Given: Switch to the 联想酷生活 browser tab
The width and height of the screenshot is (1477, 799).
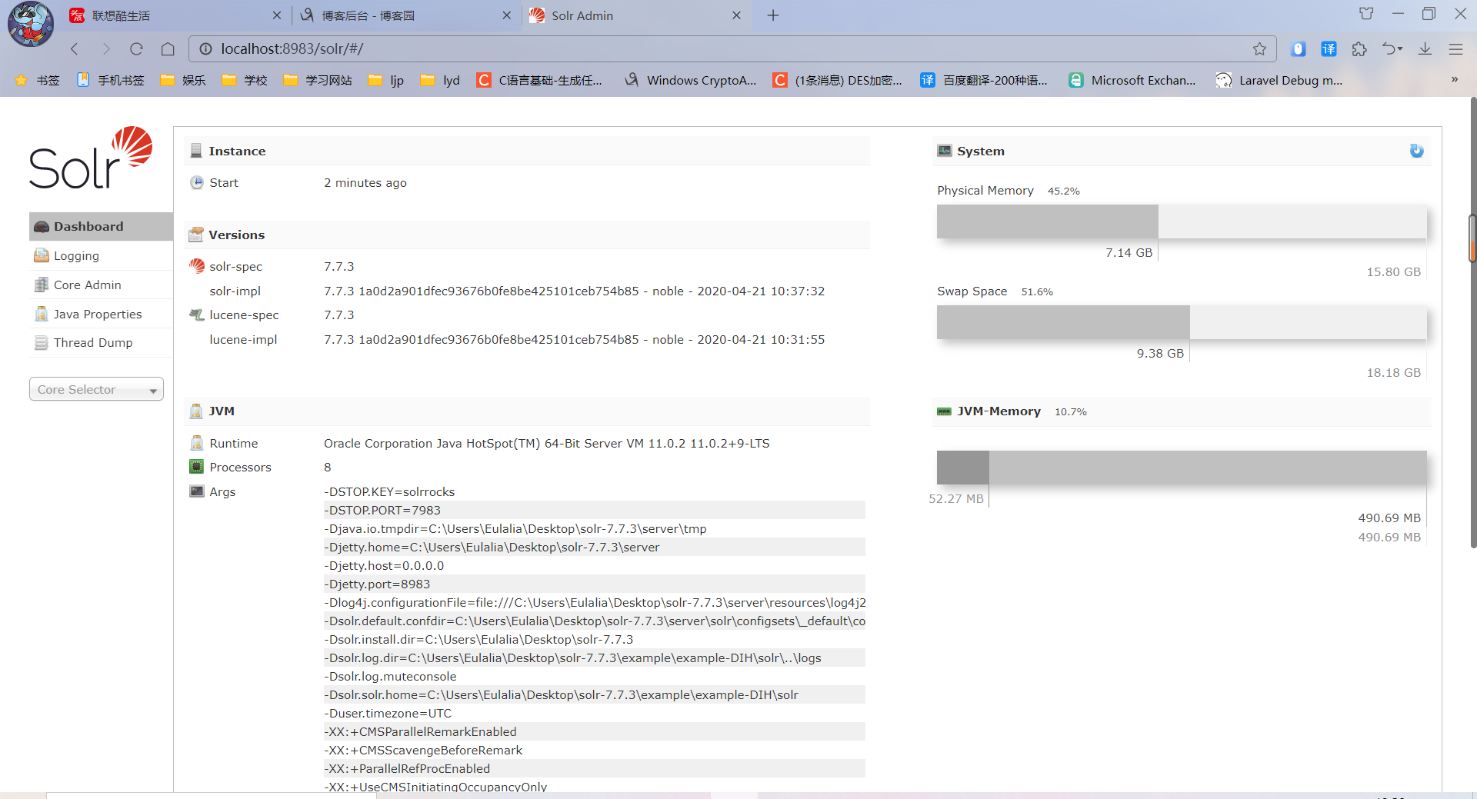Looking at the screenshot, I should coord(175,15).
